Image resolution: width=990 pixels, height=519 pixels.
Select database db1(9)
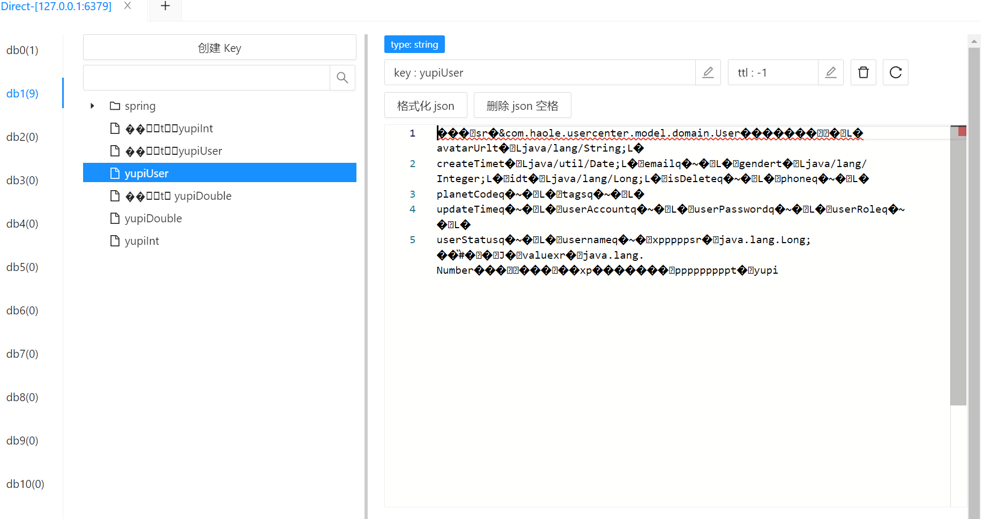pos(23,93)
